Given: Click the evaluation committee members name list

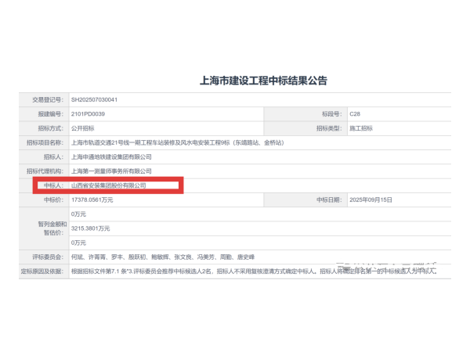Looking at the screenshot, I should coord(161,257).
